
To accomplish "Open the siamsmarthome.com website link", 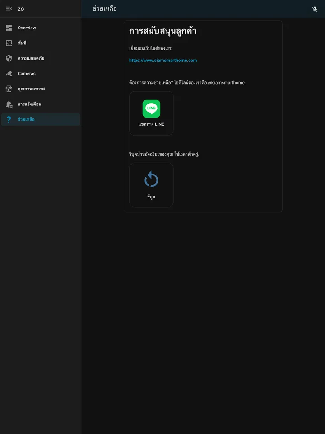I will click(163, 60).
